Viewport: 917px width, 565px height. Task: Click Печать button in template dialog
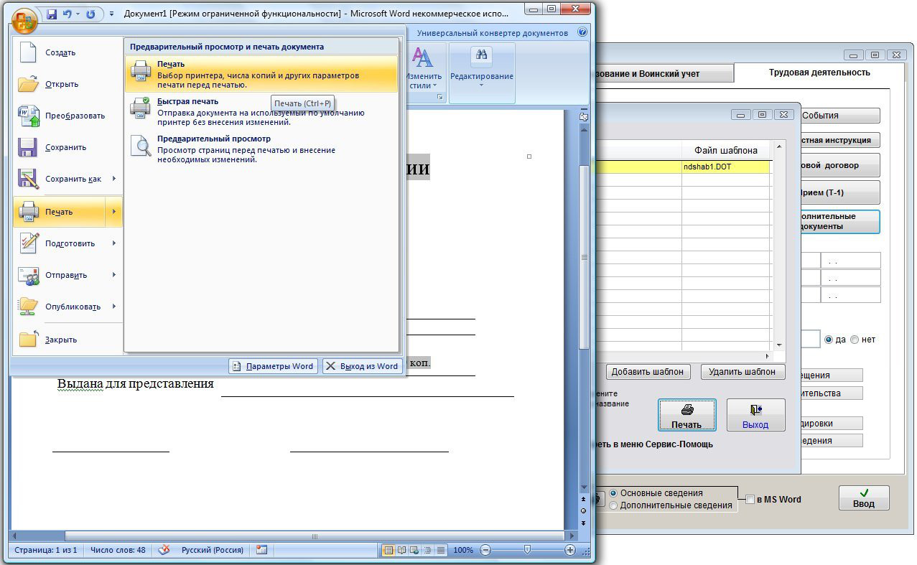(687, 415)
